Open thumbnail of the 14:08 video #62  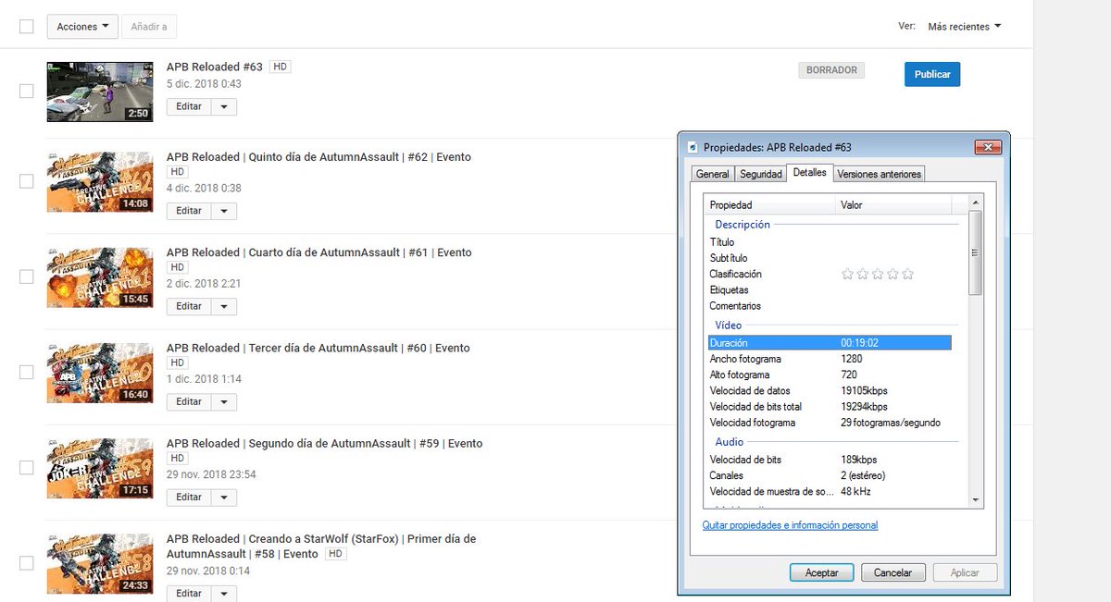point(100,181)
